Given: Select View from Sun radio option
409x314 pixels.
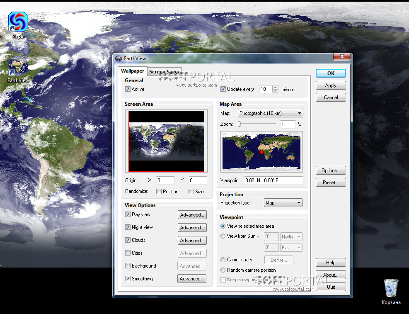Looking at the screenshot, I should [223, 236].
